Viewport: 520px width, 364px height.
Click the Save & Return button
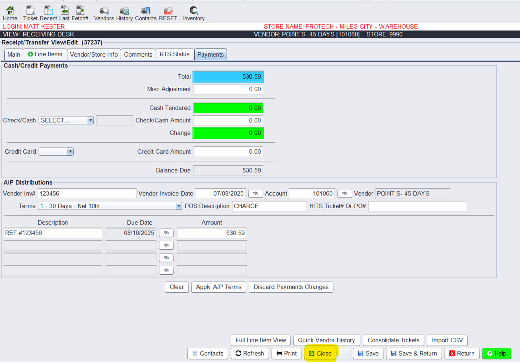(x=414, y=353)
